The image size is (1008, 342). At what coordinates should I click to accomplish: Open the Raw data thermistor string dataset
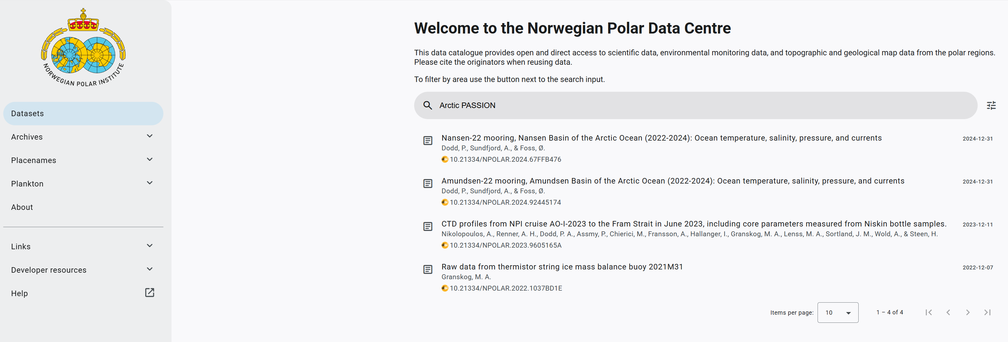tap(562, 267)
